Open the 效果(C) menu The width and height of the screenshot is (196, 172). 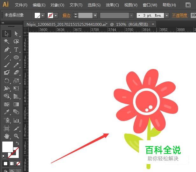(x=112, y=5)
